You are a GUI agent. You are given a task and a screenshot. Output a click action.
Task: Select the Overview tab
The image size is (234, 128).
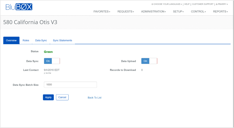coord(11,41)
